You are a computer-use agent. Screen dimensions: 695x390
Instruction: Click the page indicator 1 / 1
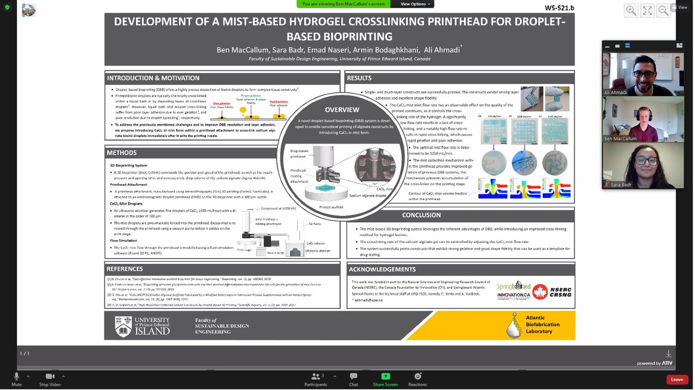point(25,353)
